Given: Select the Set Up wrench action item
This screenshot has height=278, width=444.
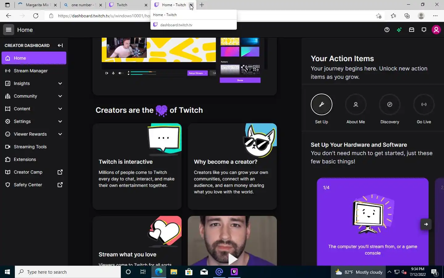Looking at the screenshot, I should click(x=322, y=104).
